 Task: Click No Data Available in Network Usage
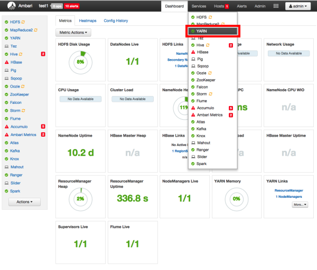click(288, 53)
